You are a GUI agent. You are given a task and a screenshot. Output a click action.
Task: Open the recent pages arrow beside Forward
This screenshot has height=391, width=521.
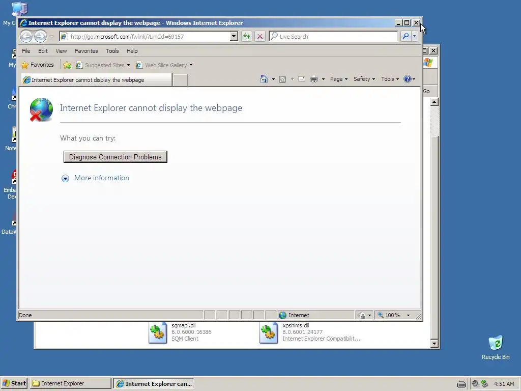point(51,37)
